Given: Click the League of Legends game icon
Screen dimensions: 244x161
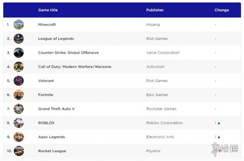Looking at the screenshot, I should [18, 39].
